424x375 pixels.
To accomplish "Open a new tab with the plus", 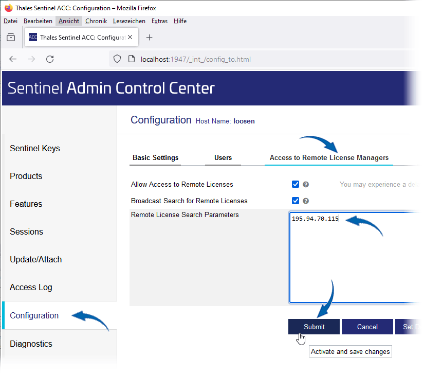I will click(149, 38).
